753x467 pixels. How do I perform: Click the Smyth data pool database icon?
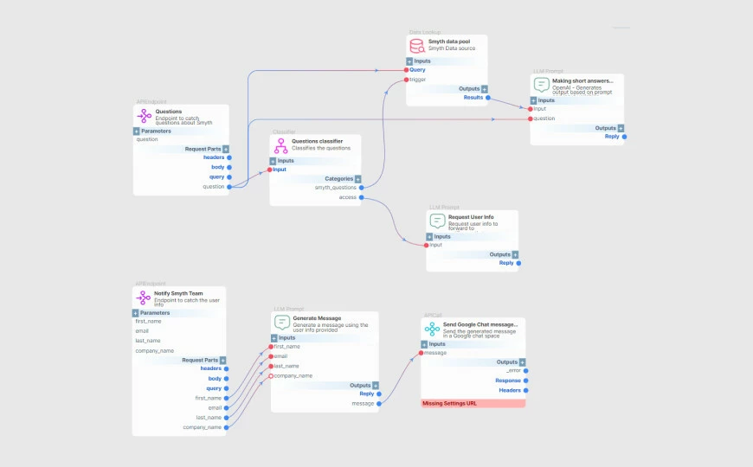click(417, 46)
